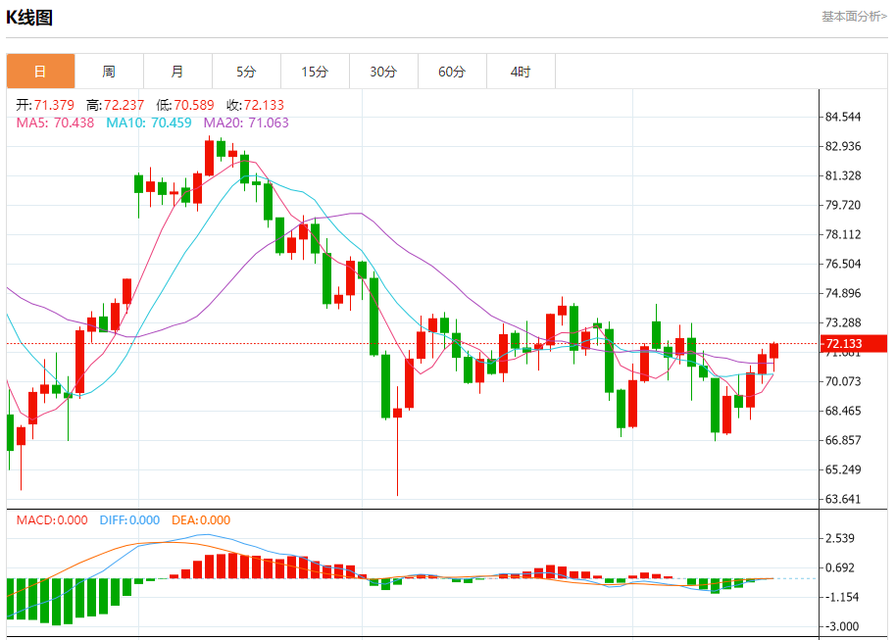Switch to the 月 monthly tab
This screenshot has height=640, width=896.
[x=177, y=72]
